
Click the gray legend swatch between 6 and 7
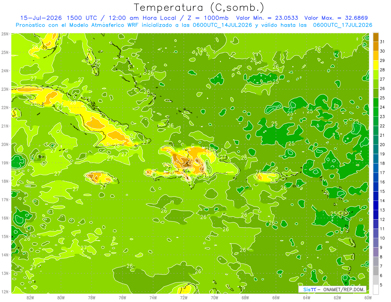click(x=376, y=271)
